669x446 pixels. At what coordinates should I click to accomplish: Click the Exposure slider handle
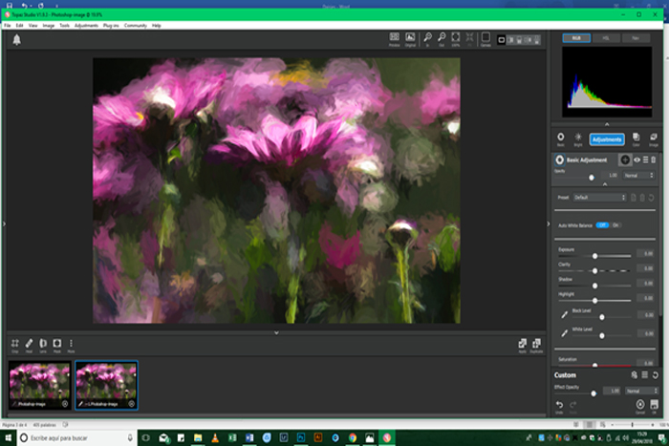coord(595,256)
